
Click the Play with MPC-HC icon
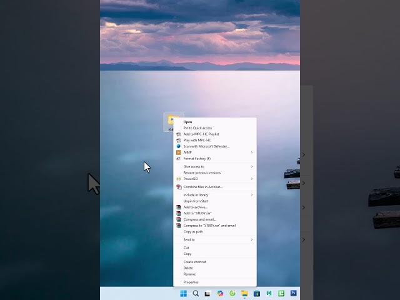click(179, 140)
